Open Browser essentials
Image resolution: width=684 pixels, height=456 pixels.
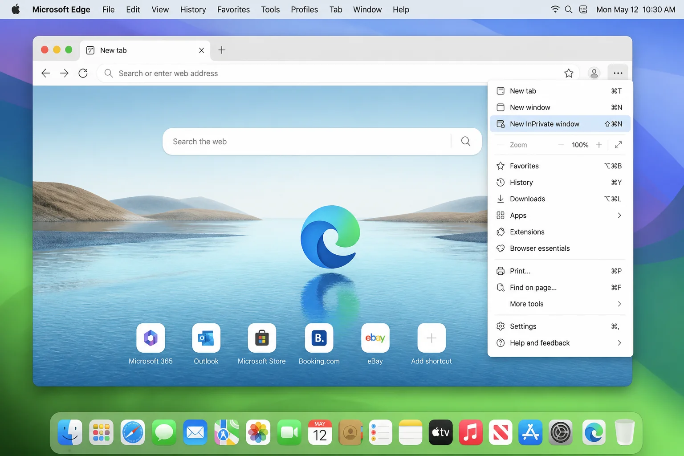coord(560,248)
